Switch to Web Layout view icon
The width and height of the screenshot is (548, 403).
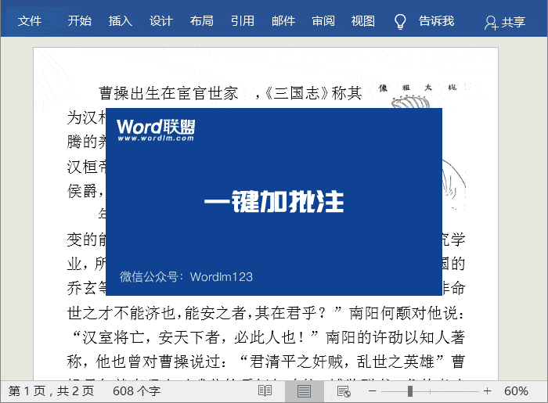344,391
